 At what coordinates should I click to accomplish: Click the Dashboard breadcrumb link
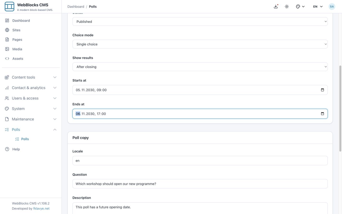[x=76, y=6]
